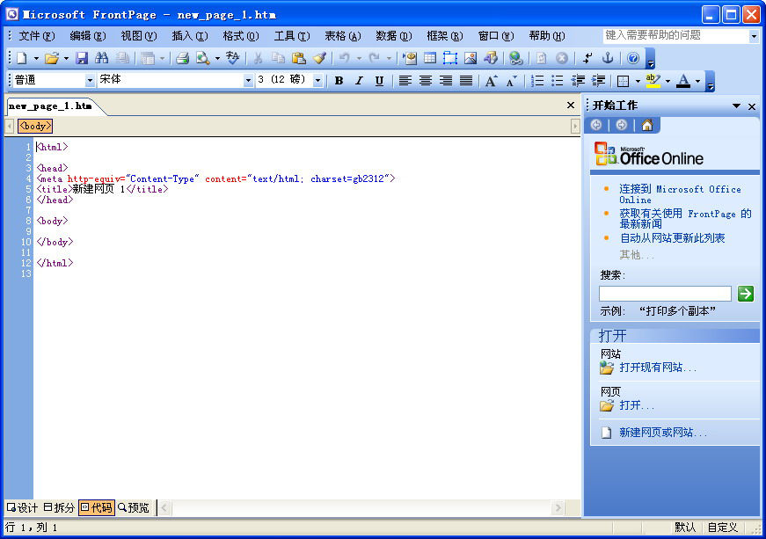The width and height of the screenshot is (766, 539).
Task: Click the Decrease Font Size icon
Action: (511, 81)
